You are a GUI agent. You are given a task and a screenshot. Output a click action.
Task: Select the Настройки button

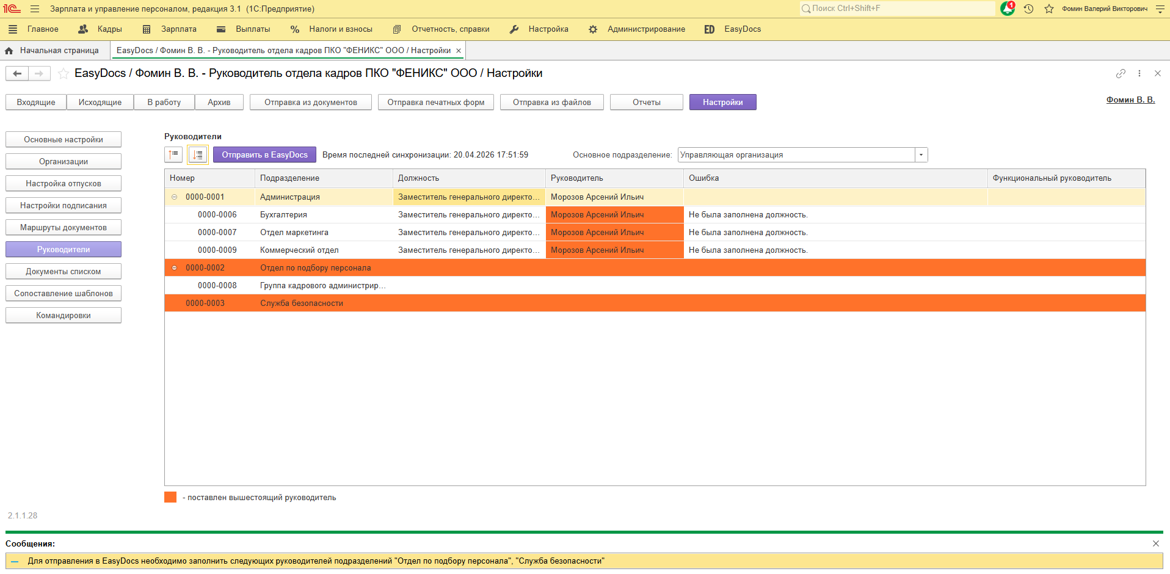[x=723, y=102]
